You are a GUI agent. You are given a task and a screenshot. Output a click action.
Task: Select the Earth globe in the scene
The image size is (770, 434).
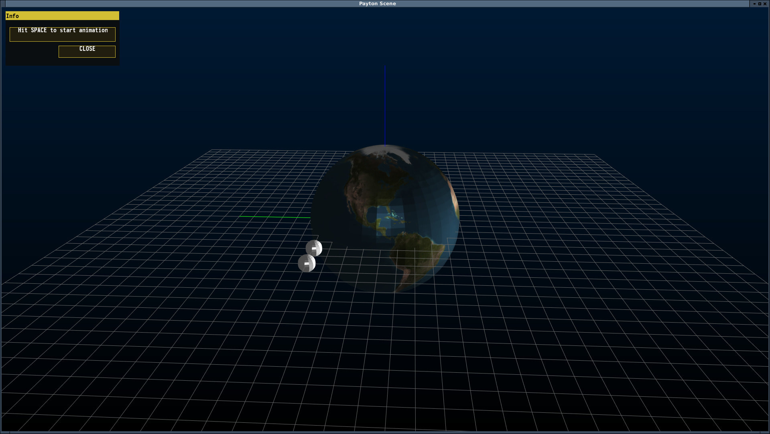point(386,218)
